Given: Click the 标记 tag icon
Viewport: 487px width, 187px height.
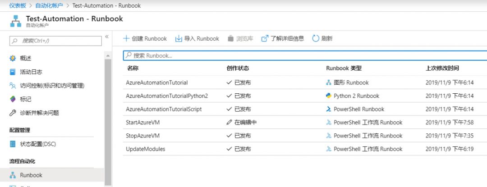Looking at the screenshot, I should click(x=13, y=99).
